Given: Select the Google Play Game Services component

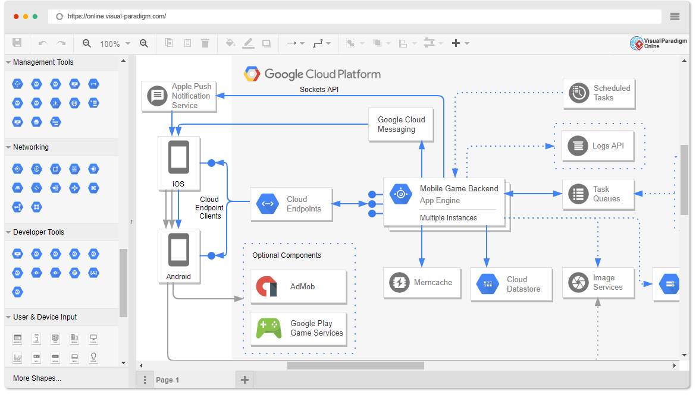Looking at the screenshot, I should (x=298, y=328).
